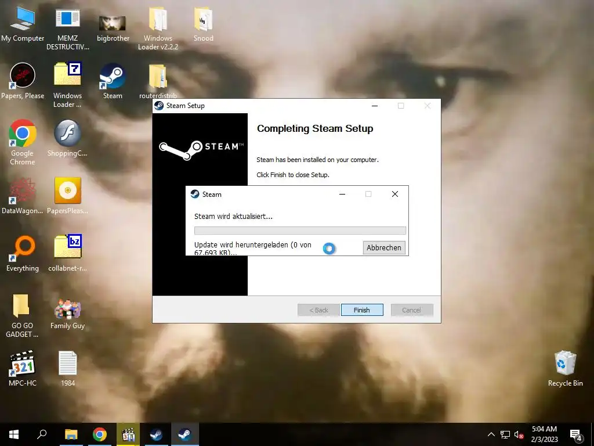Open the Windows Start menu
Screen dimensions: 594x446
click(14, 434)
